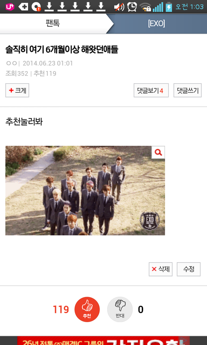
Task: Tap the red thumbs-up 추천 icon
Action: tap(87, 309)
